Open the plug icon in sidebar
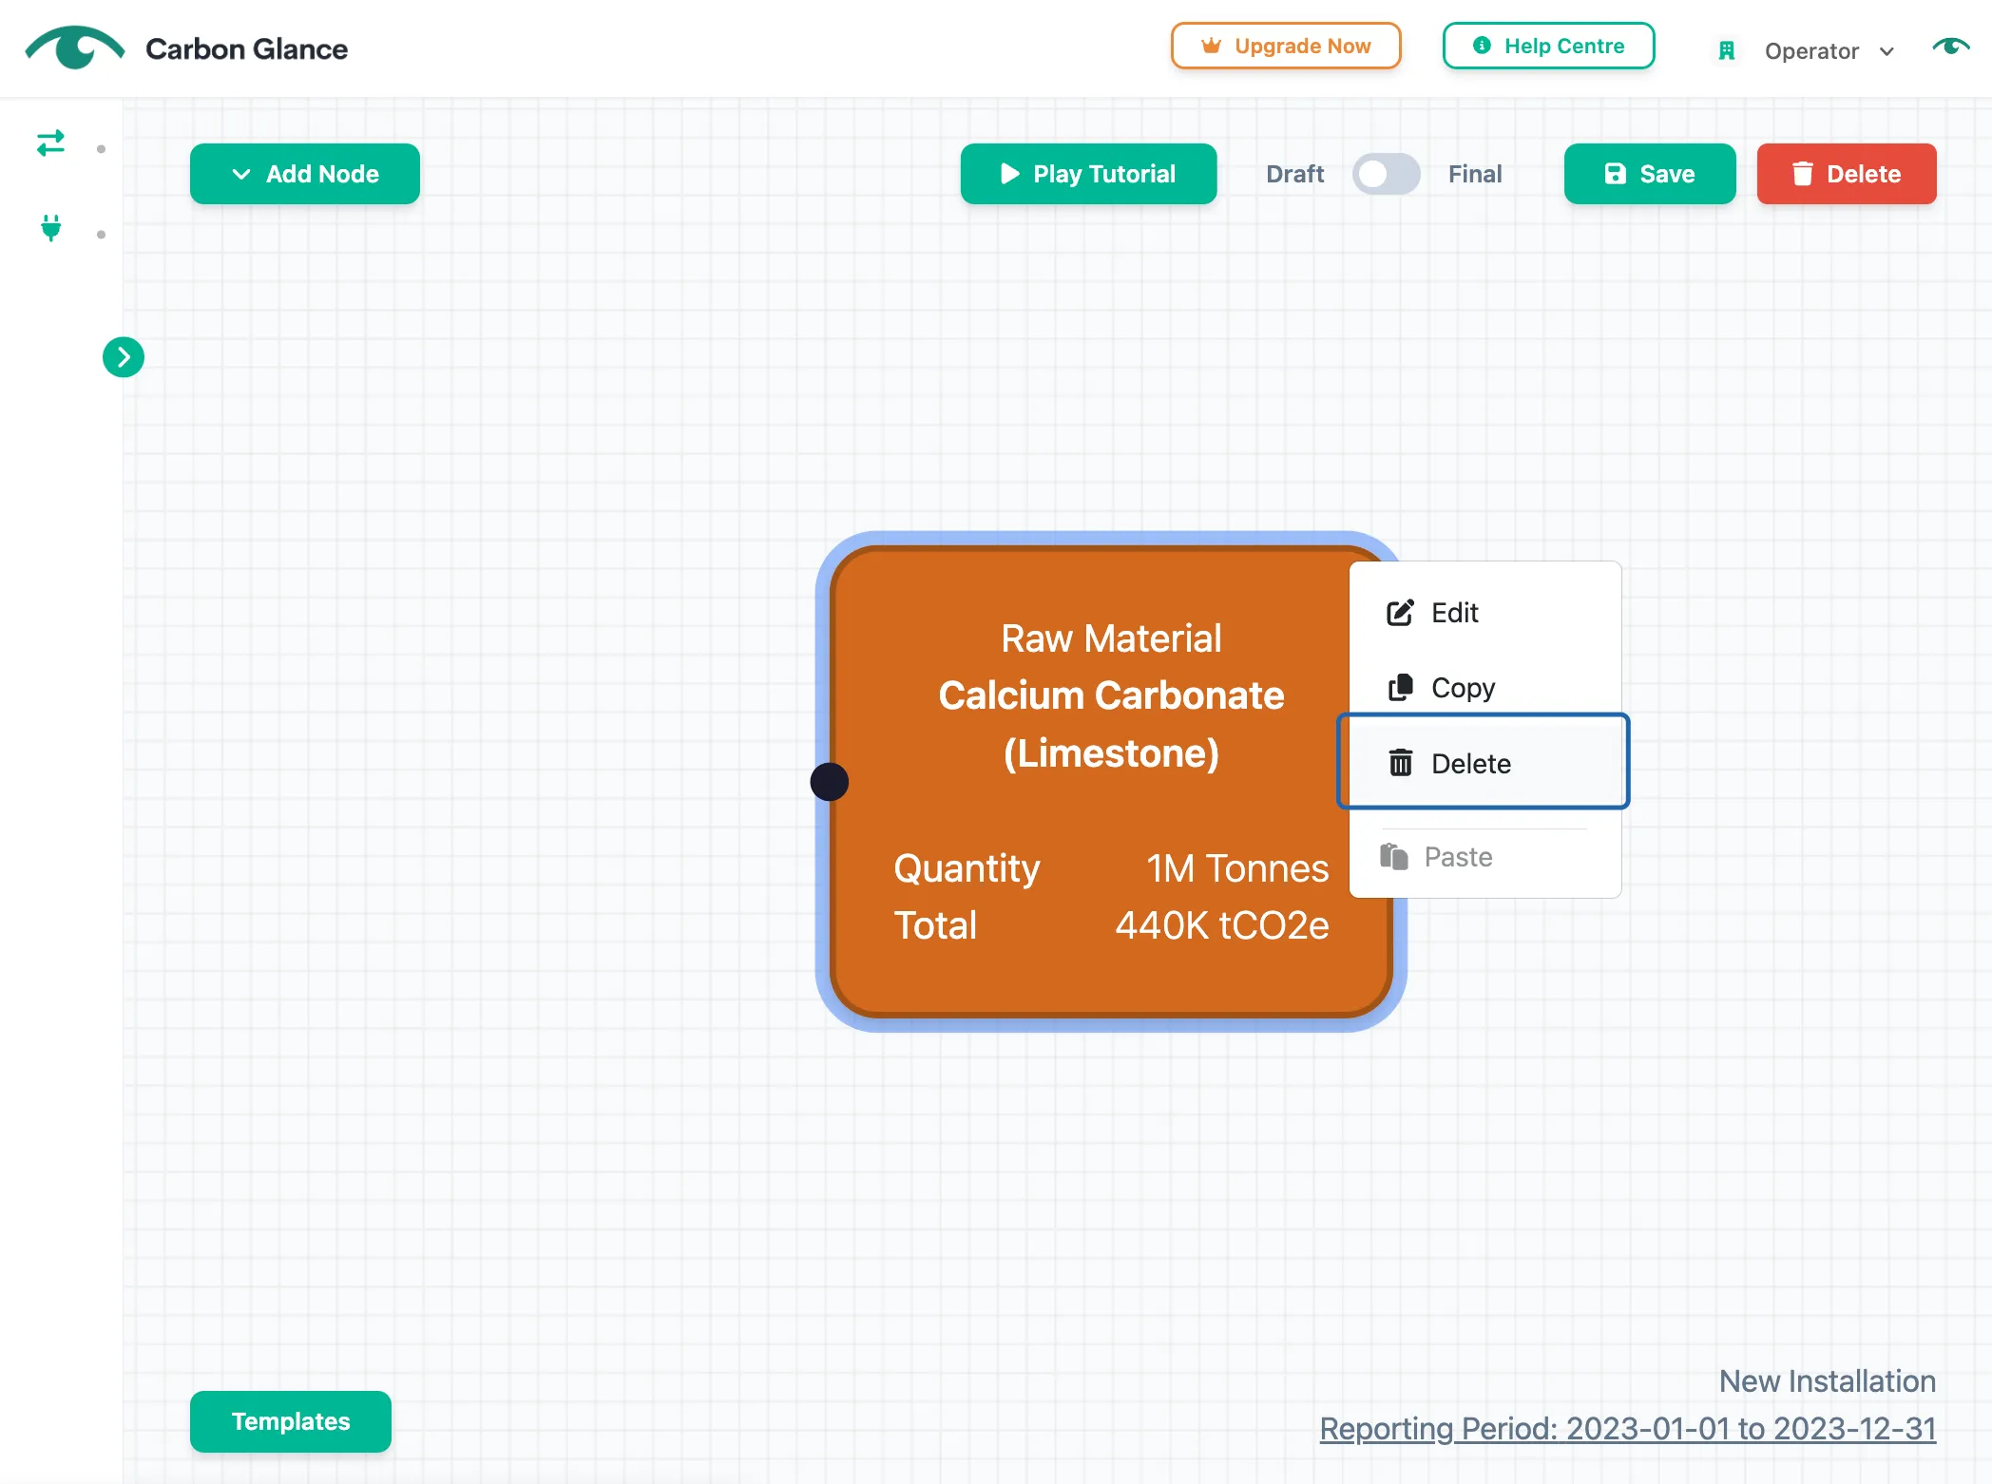This screenshot has width=1992, height=1484. (51, 228)
